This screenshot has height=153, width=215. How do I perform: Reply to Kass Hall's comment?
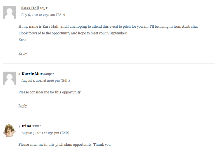23,53
